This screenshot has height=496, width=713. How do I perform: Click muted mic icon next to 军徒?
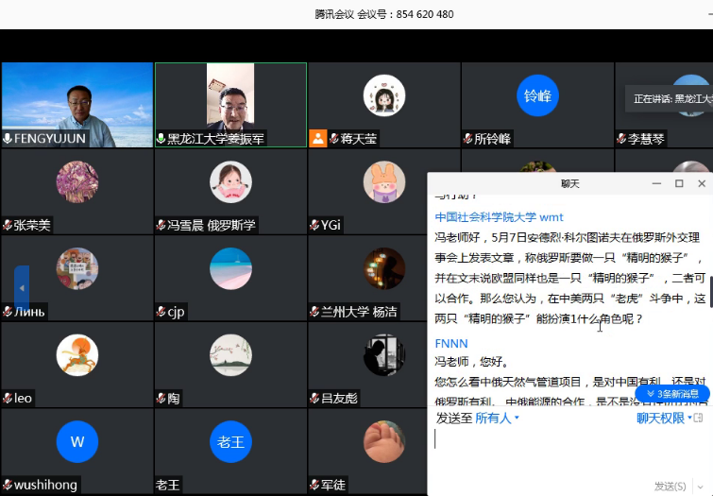(314, 485)
